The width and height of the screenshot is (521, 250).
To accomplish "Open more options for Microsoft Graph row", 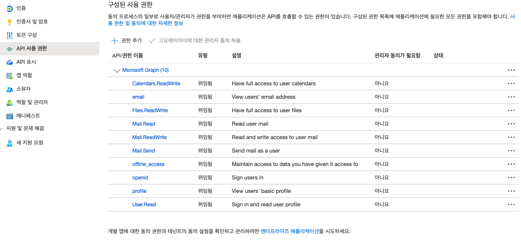I will pyautogui.click(x=511, y=70).
